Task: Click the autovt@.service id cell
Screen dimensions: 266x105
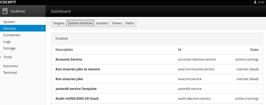Action: click(190, 89)
